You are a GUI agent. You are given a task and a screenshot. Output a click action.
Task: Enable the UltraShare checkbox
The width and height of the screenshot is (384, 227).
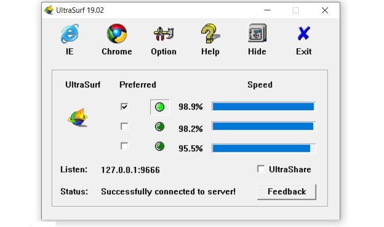tap(261, 169)
